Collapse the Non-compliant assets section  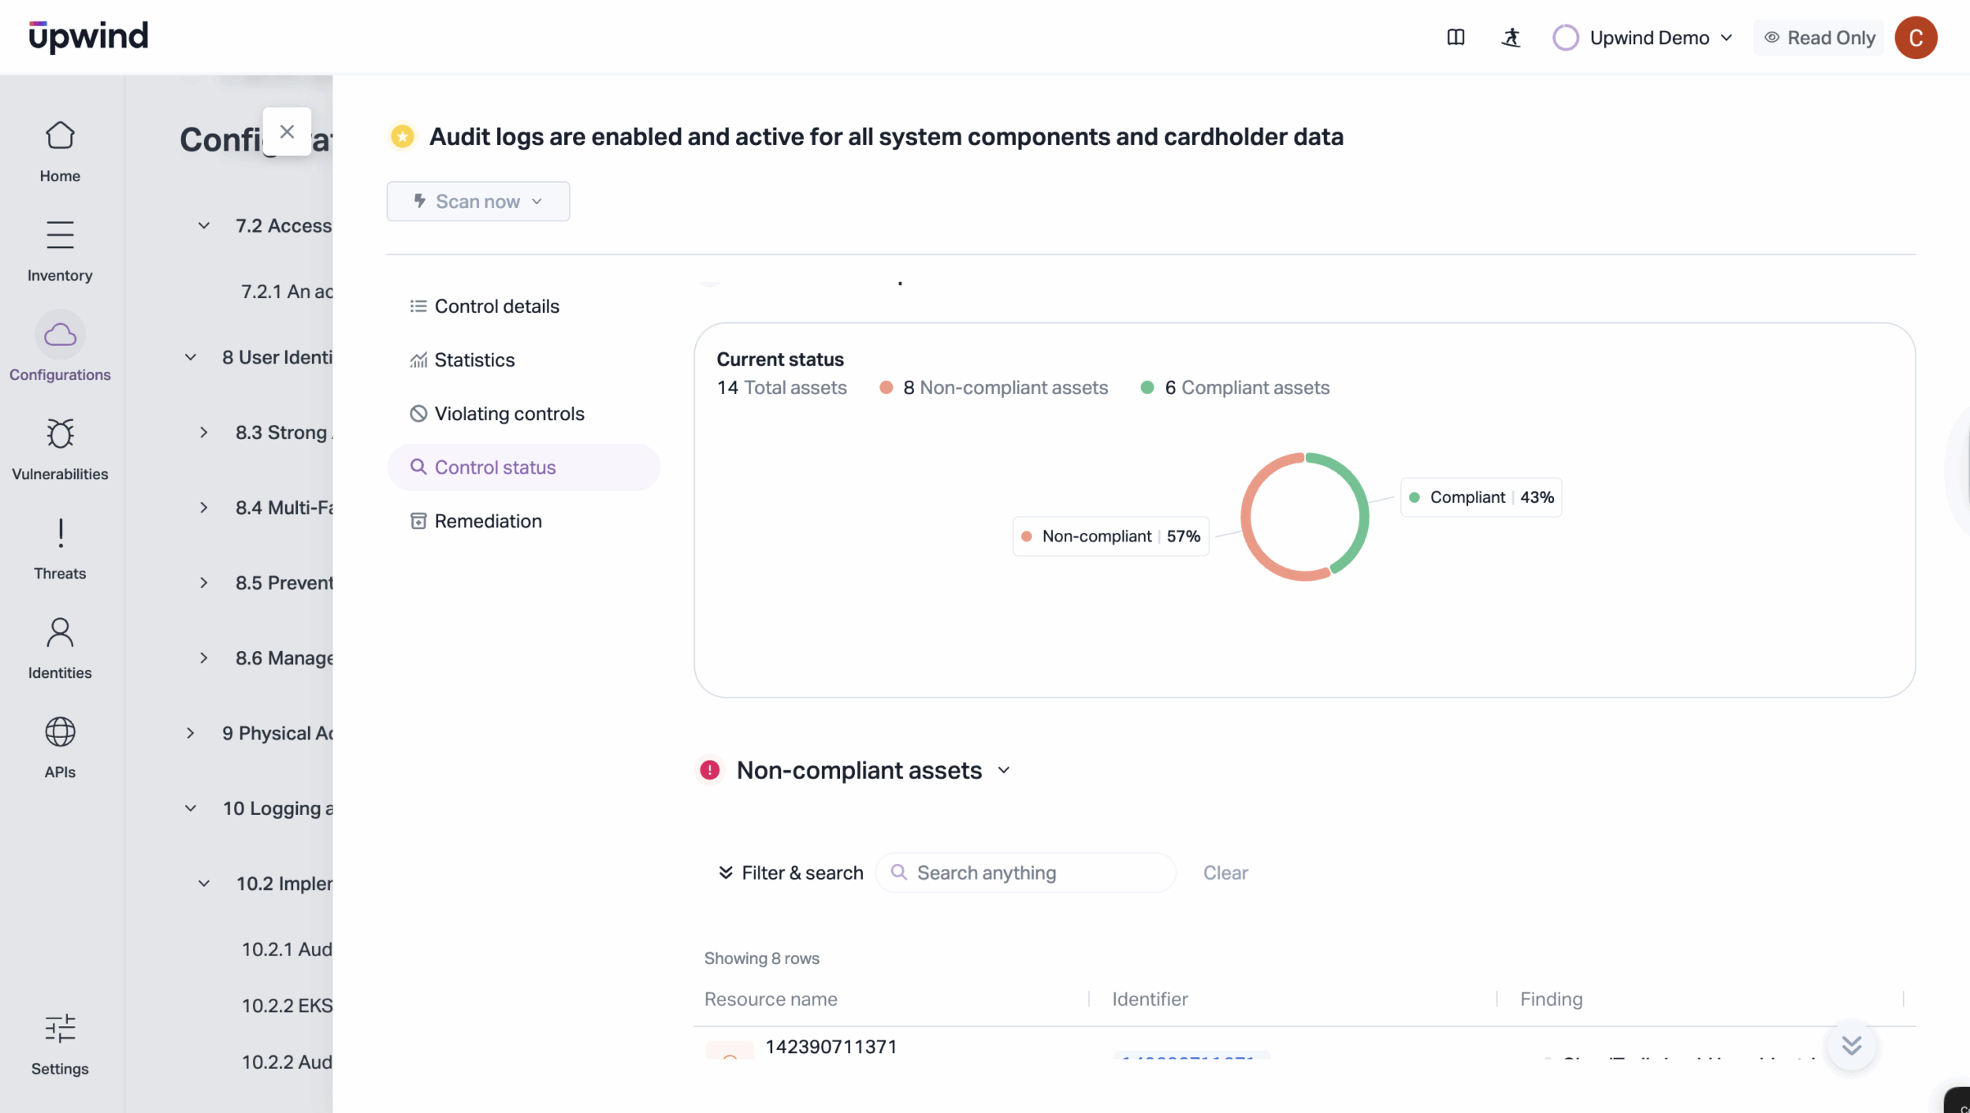[1003, 770]
